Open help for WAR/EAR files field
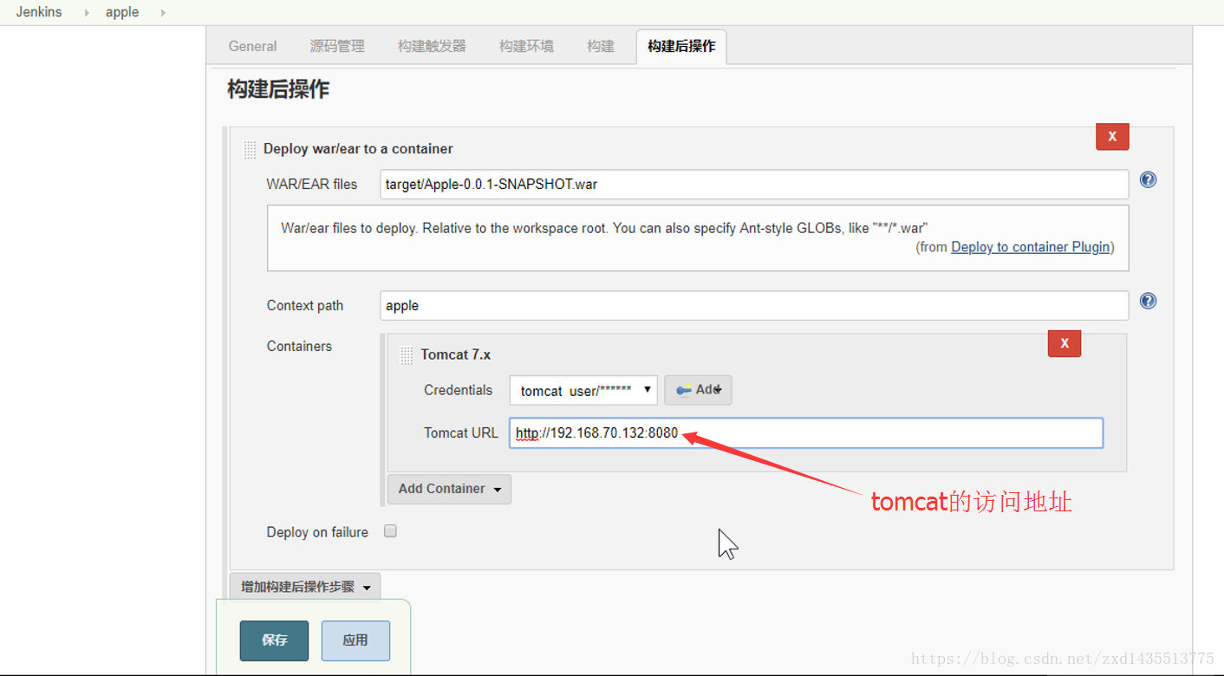 point(1148,180)
